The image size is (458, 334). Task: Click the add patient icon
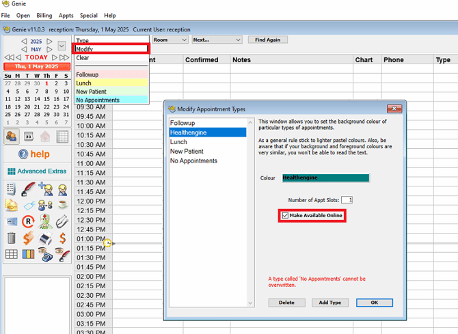pyautogui.click(x=45, y=189)
